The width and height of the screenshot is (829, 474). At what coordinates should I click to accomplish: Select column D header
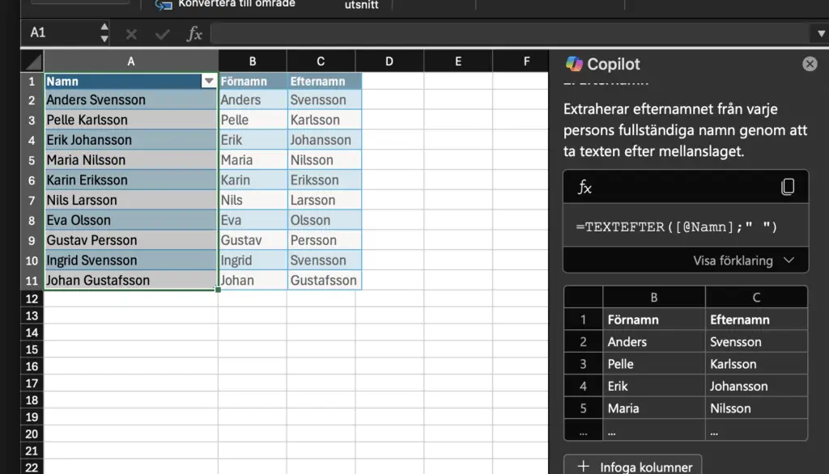(389, 61)
